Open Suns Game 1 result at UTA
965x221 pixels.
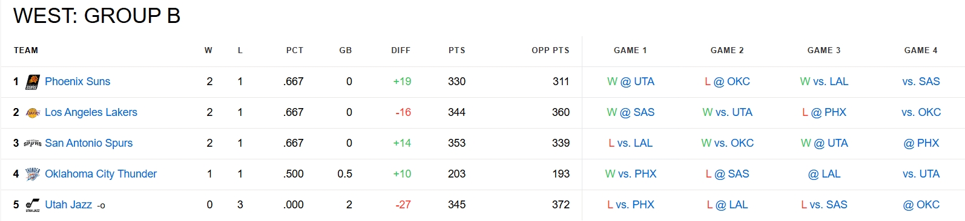(631, 82)
